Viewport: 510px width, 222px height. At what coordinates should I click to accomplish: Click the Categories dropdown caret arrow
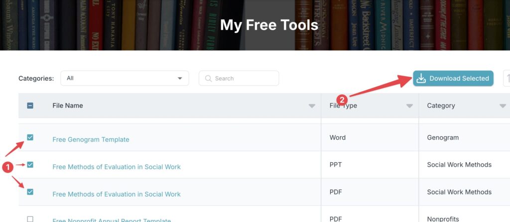tap(179, 78)
